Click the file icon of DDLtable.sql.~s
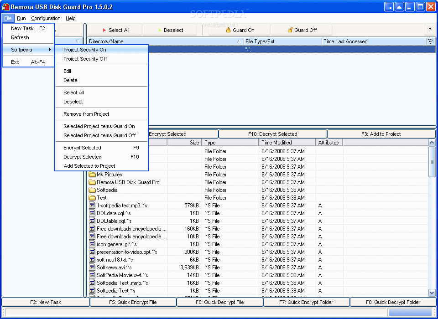438x319 pixels. [92, 221]
